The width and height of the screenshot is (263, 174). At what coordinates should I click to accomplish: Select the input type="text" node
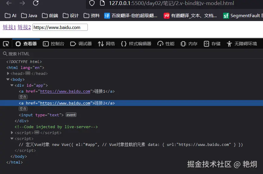point(41,115)
